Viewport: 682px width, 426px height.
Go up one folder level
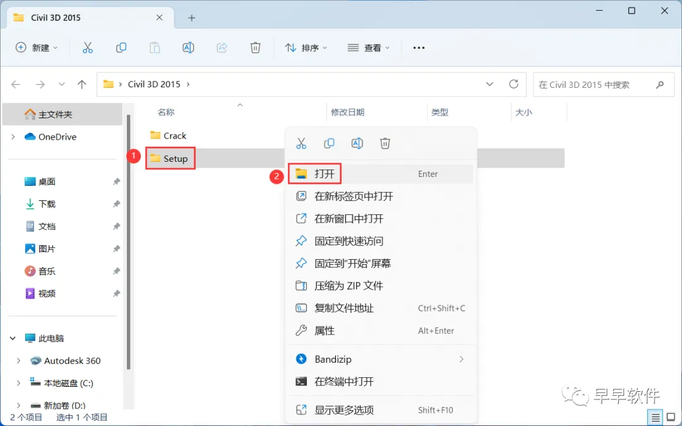click(x=81, y=85)
